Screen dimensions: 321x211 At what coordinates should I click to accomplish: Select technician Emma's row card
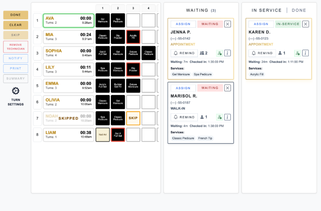coord(69,86)
